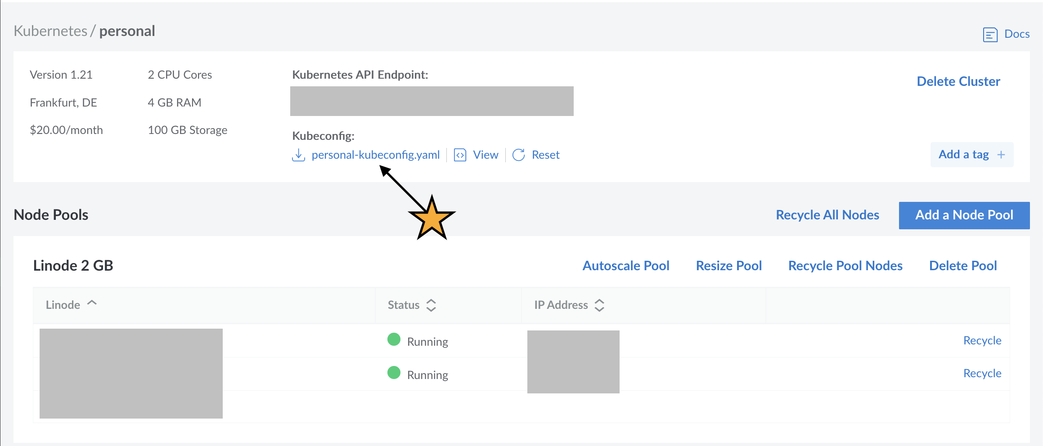
Task: Sort table by Linode column arrow
Action: 92,303
